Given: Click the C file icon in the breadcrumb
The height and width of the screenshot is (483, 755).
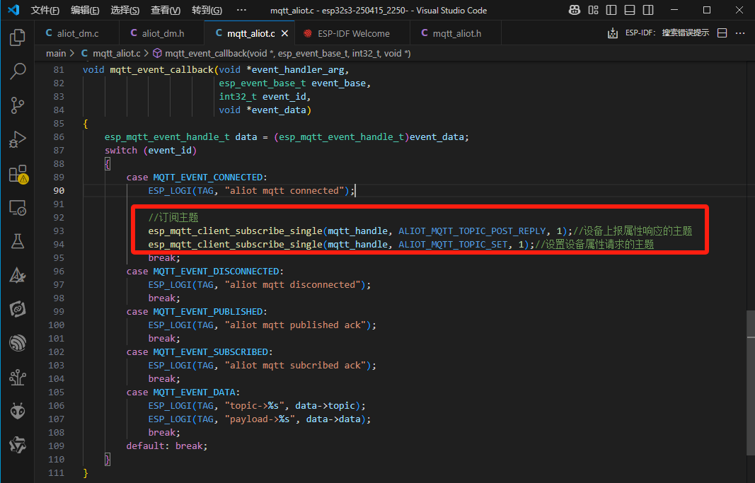Looking at the screenshot, I should click(x=84, y=54).
